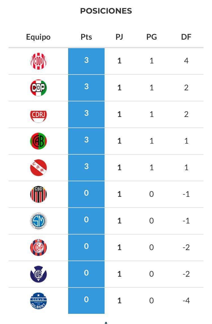Click the blue UR team emblem
The image size is (212, 324).
[x=38, y=274]
